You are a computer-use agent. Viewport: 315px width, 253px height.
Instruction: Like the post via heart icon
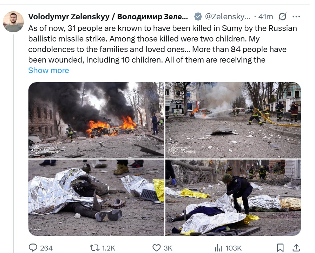coord(157,248)
